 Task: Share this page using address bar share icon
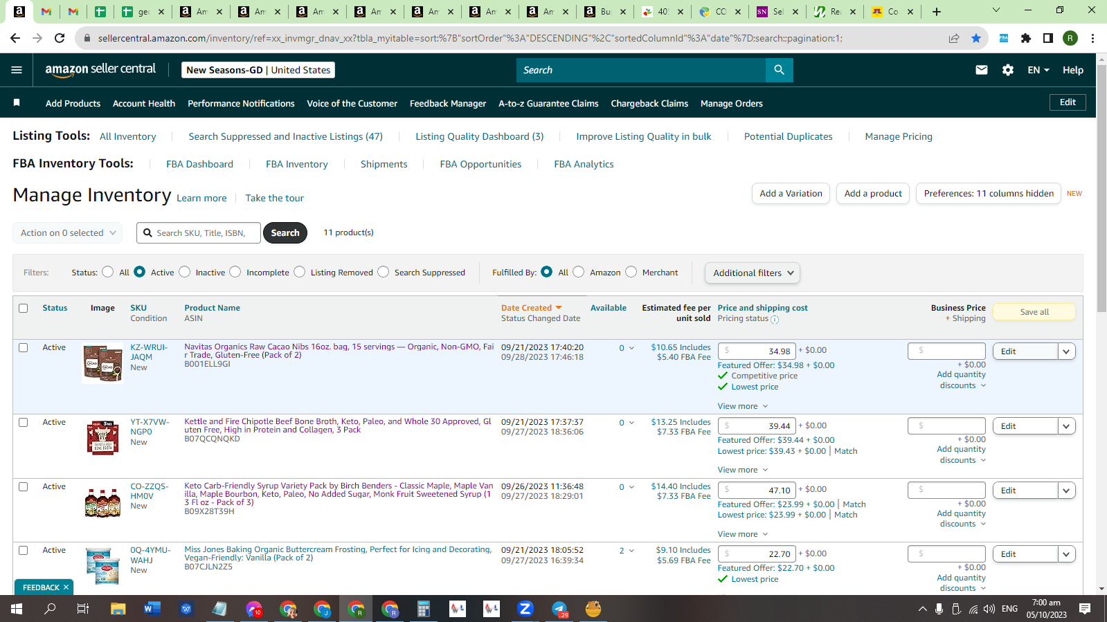[954, 38]
